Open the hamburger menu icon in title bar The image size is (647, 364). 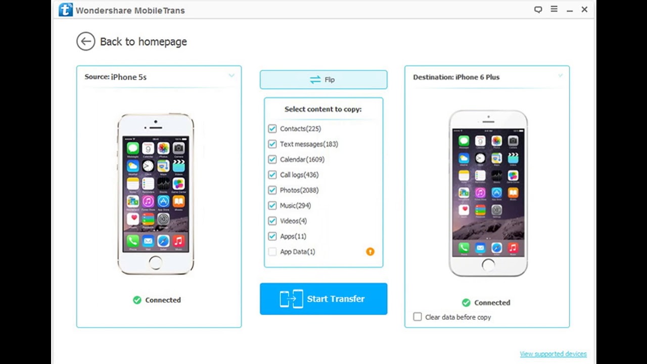point(554,9)
